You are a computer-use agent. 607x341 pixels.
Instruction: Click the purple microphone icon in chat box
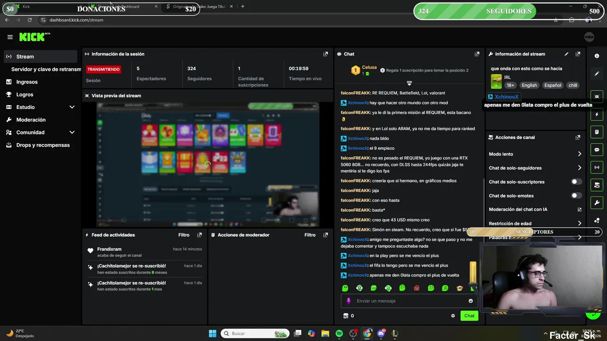pos(349,301)
